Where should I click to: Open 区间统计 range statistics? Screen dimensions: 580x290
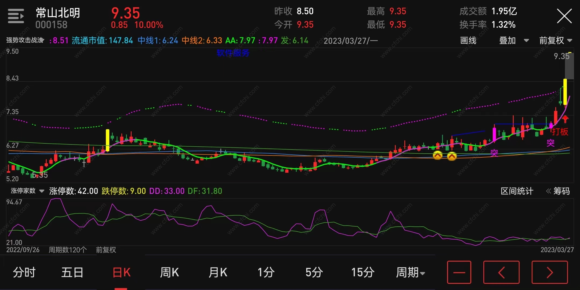click(517, 191)
